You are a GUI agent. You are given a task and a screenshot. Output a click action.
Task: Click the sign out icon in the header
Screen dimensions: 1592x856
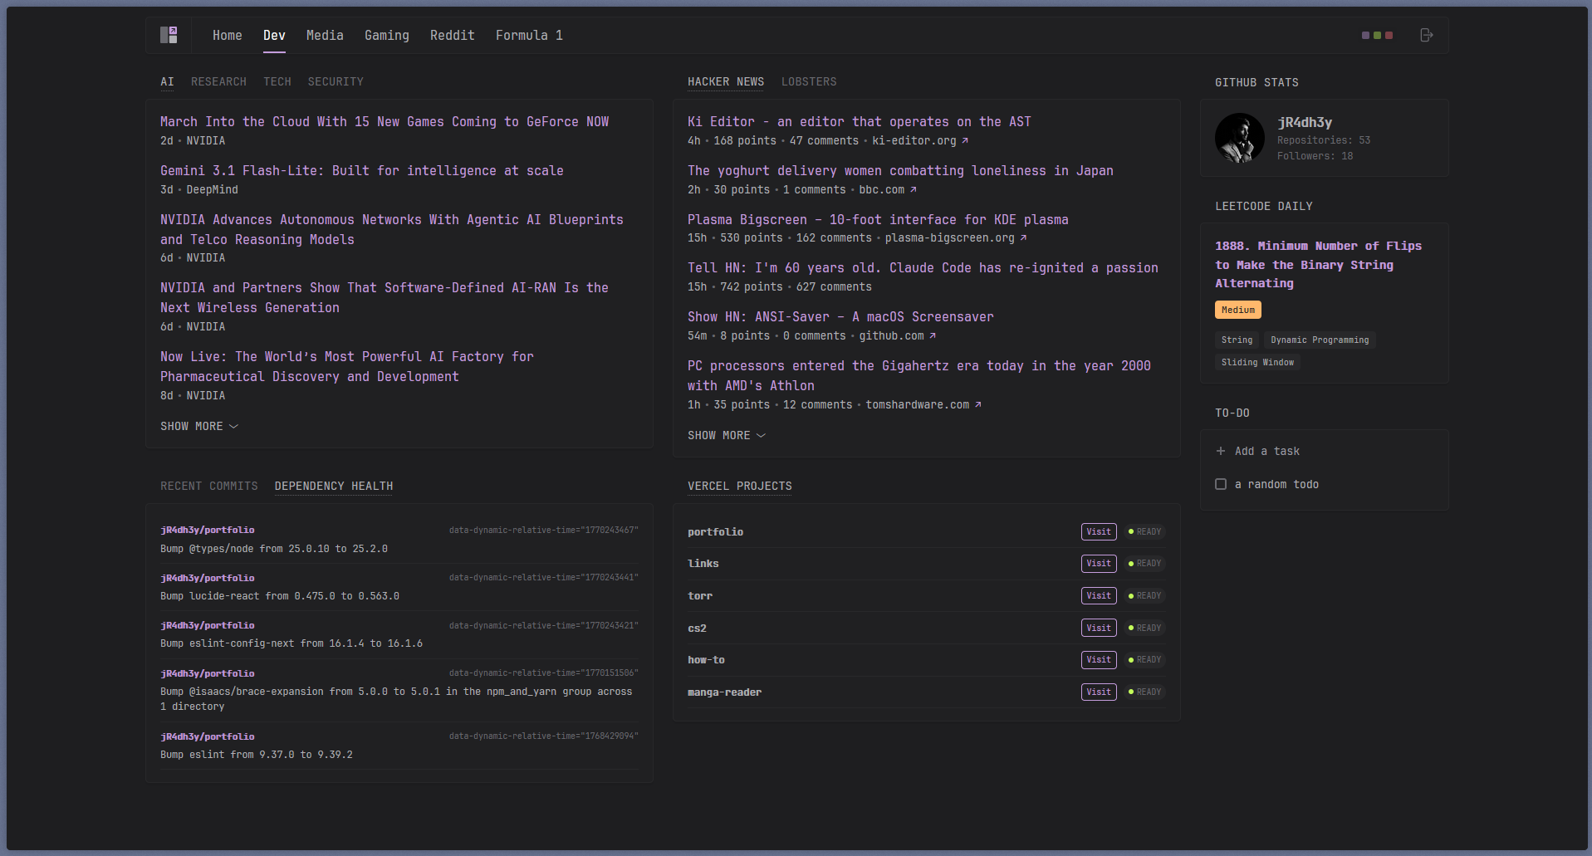(1427, 35)
